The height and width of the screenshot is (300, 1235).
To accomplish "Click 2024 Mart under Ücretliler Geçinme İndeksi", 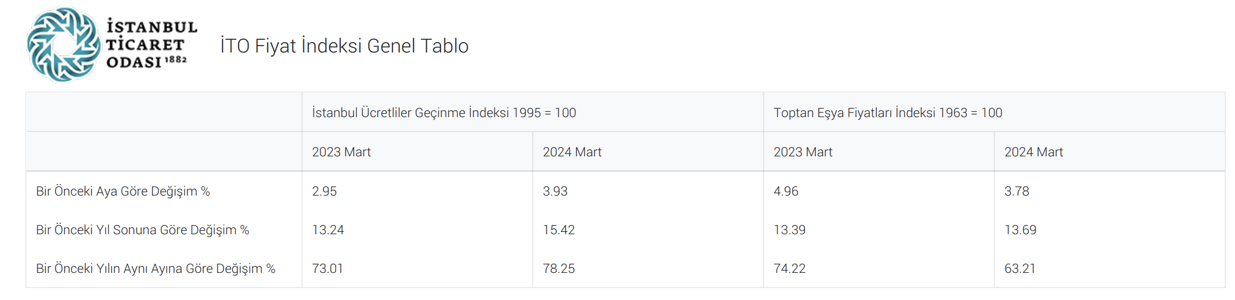I will click(x=572, y=152).
